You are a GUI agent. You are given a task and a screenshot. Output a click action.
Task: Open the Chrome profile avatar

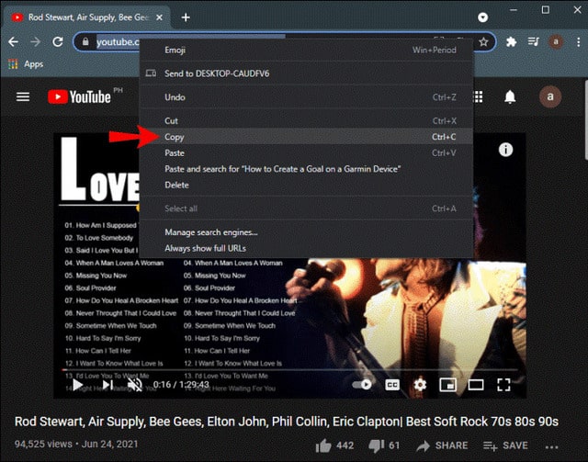tap(556, 42)
